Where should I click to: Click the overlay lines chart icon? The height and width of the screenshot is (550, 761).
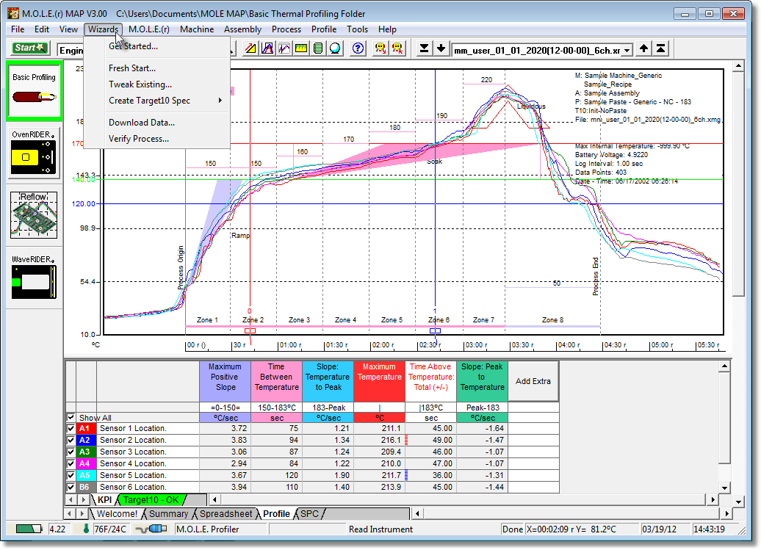point(284,48)
